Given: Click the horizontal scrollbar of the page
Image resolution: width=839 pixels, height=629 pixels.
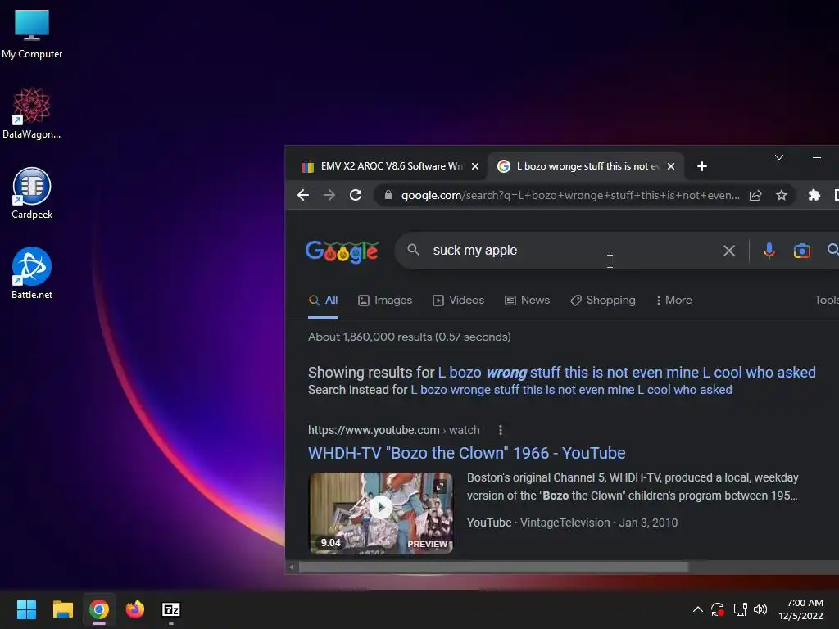Looking at the screenshot, I should pyautogui.click(x=492, y=567).
